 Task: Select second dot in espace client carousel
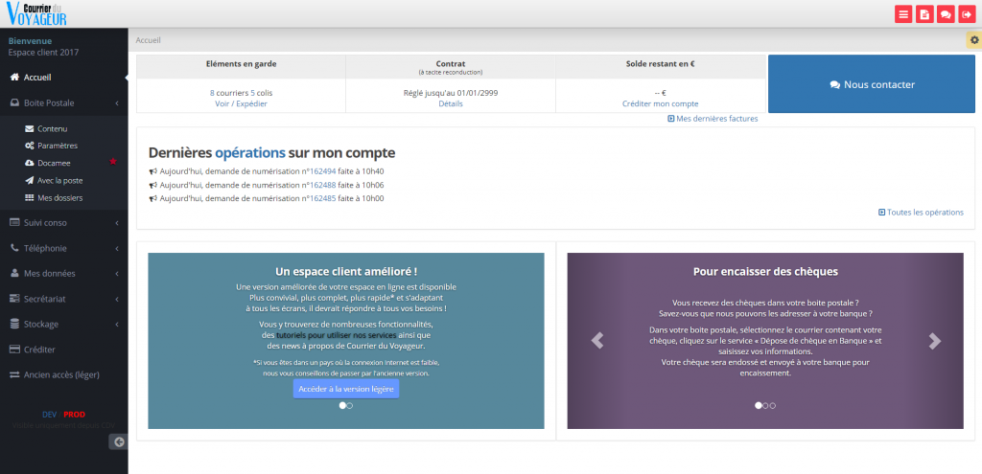[350, 406]
